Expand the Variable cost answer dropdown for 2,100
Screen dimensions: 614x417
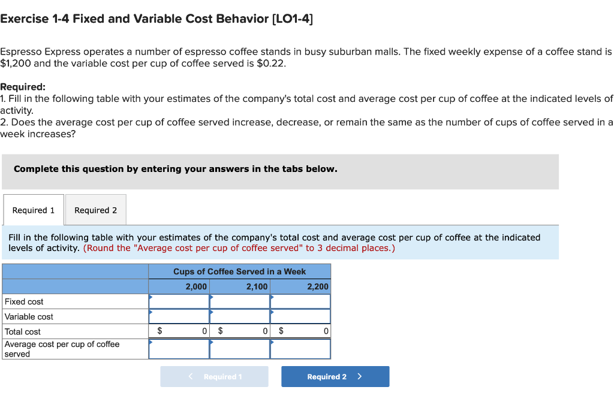coord(212,312)
